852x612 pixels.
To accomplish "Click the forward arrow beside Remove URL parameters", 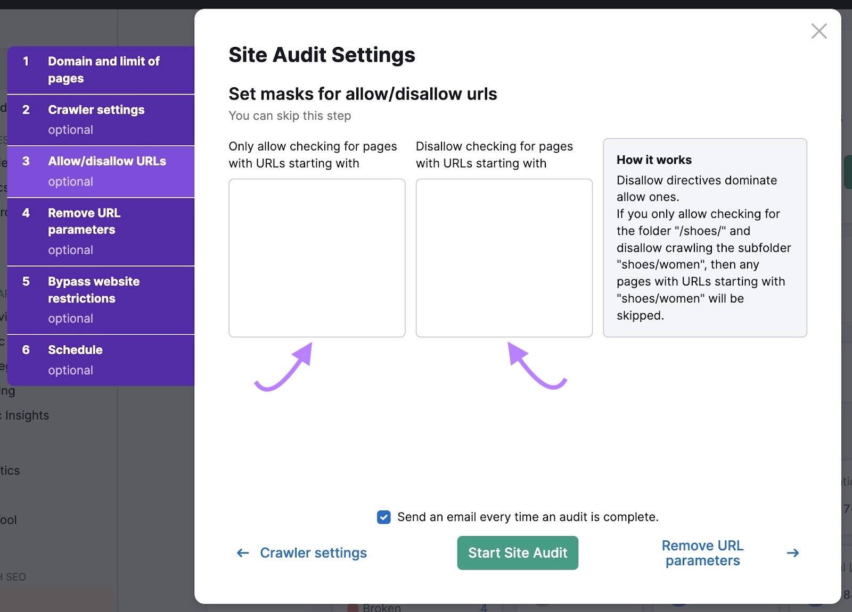I will tap(792, 553).
